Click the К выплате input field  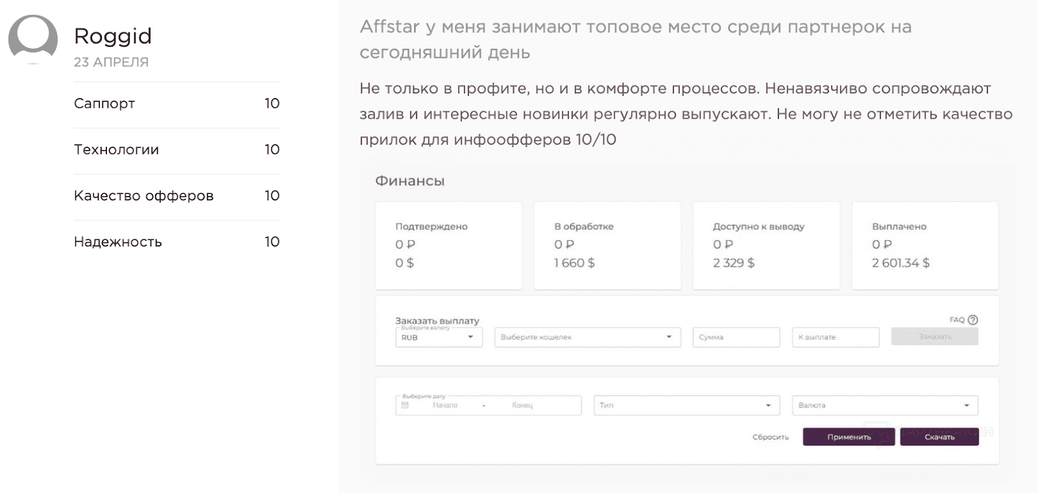pos(836,337)
